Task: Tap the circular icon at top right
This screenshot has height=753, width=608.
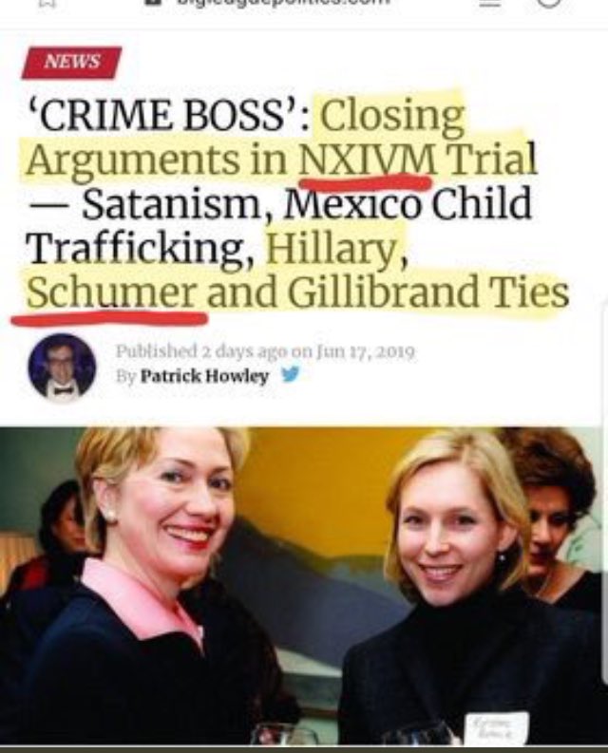Action: [547, 4]
